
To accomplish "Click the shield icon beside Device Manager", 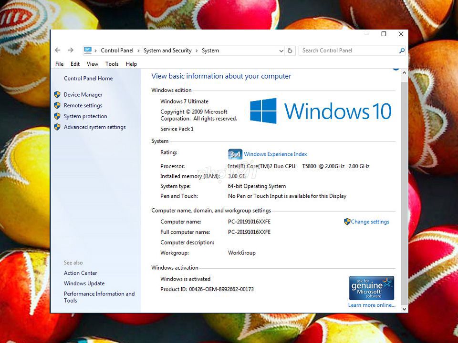I will click(x=57, y=94).
